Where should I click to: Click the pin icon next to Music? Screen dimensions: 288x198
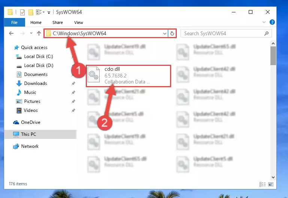pos(73,92)
